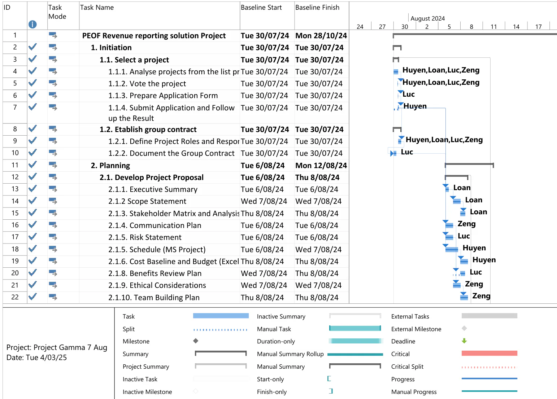Click the External Milestone diamond in legend
Screen dimensions: 557x399
tap(464, 328)
